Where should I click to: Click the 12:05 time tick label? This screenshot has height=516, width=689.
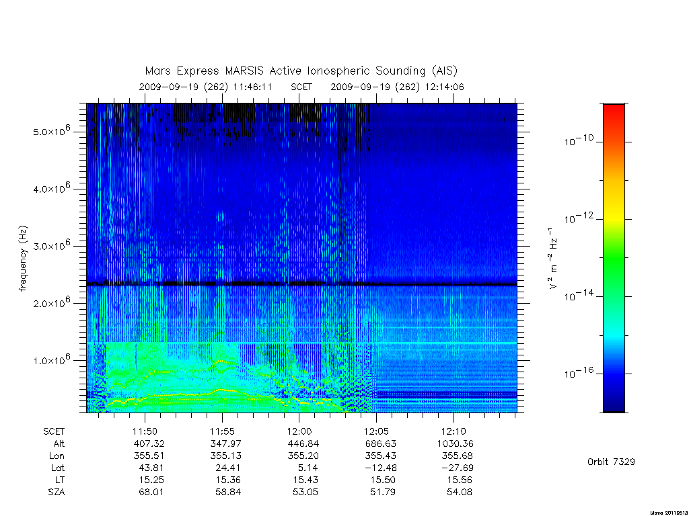pyautogui.click(x=376, y=431)
